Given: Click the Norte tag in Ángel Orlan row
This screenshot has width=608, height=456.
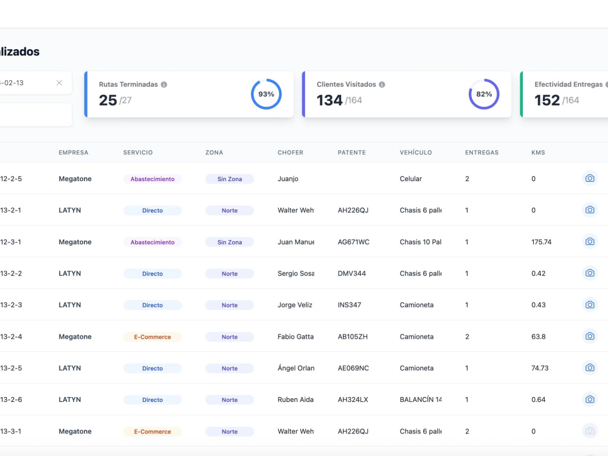Looking at the screenshot, I should (230, 368).
